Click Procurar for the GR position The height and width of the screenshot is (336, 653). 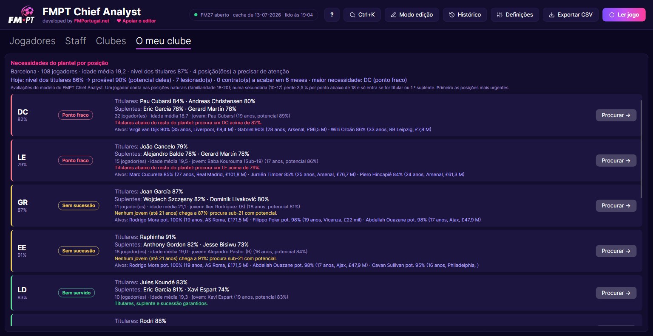pos(616,205)
